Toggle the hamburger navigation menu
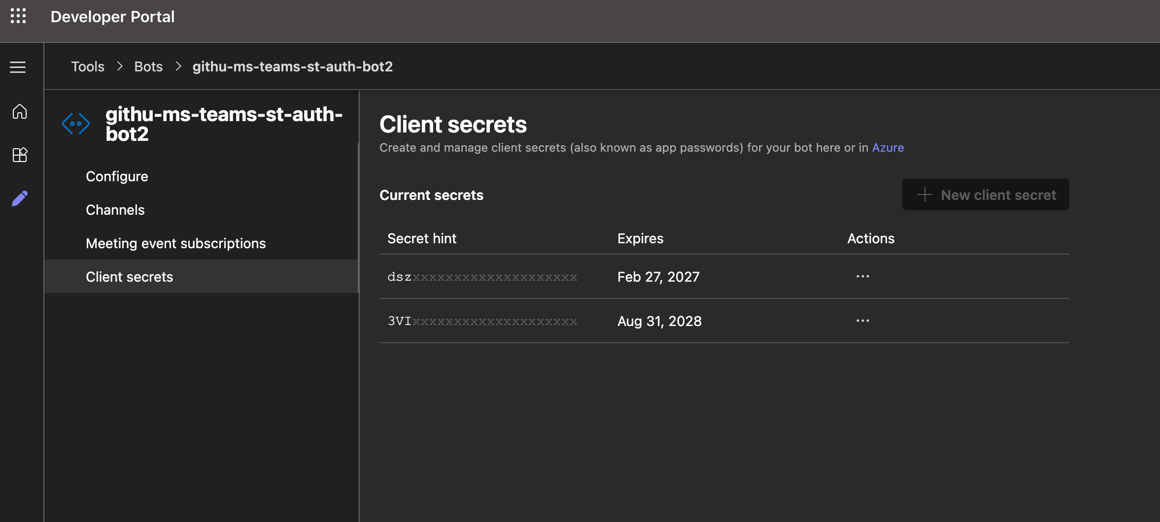1160x522 pixels. click(18, 67)
